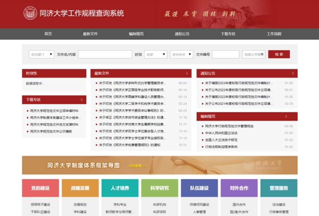Open 全国人大立法技术规范 link
Viewport: 319px width, 216px height.
coord(221,140)
